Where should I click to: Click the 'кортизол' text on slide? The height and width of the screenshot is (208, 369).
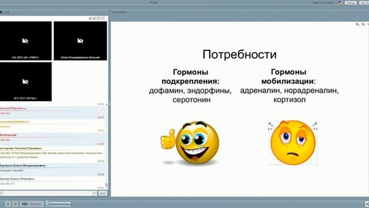[x=289, y=100]
